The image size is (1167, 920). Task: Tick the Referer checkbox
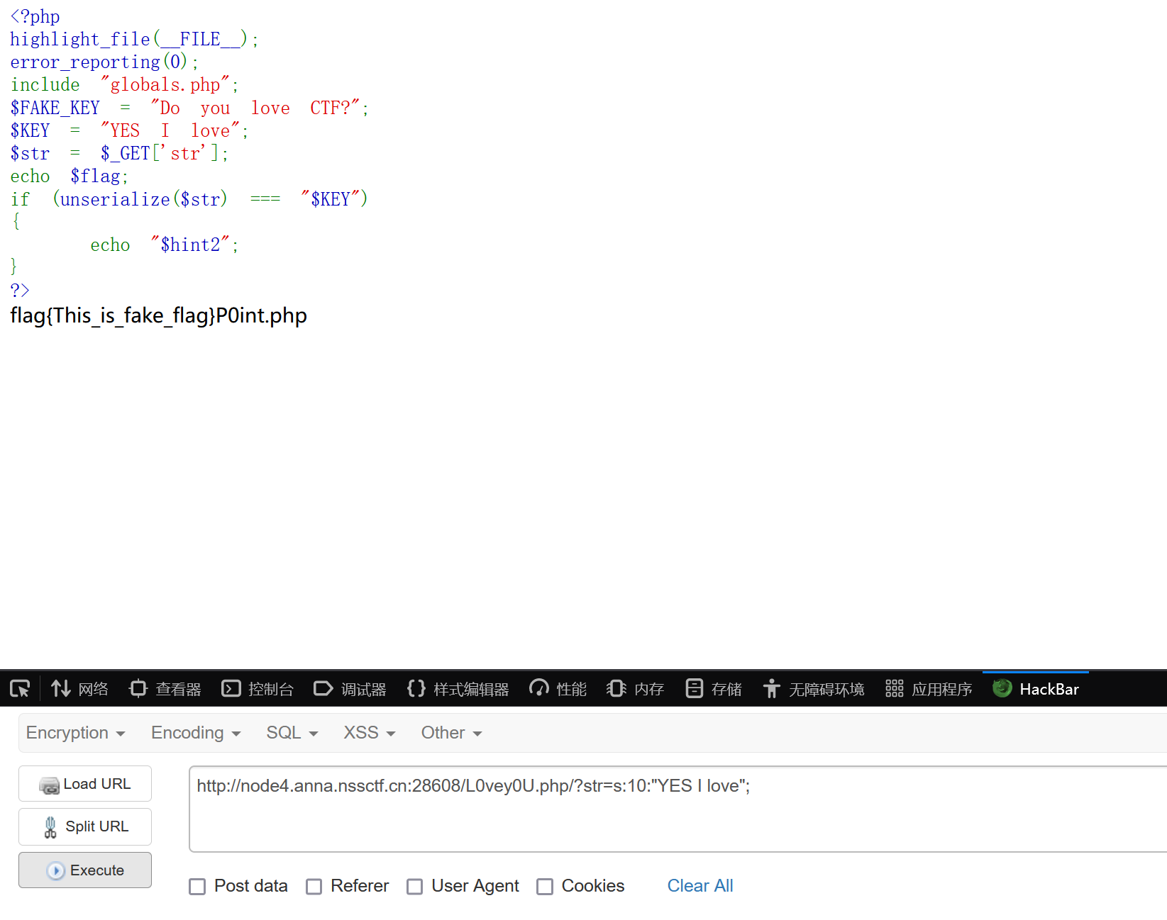tap(314, 887)
